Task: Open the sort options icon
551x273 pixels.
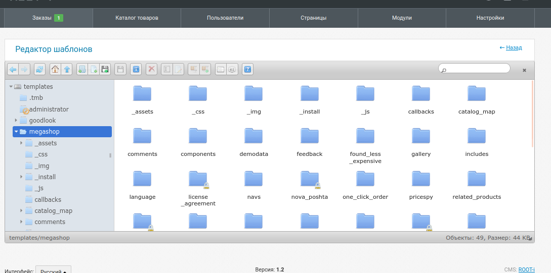Action: tap(232, 69)
